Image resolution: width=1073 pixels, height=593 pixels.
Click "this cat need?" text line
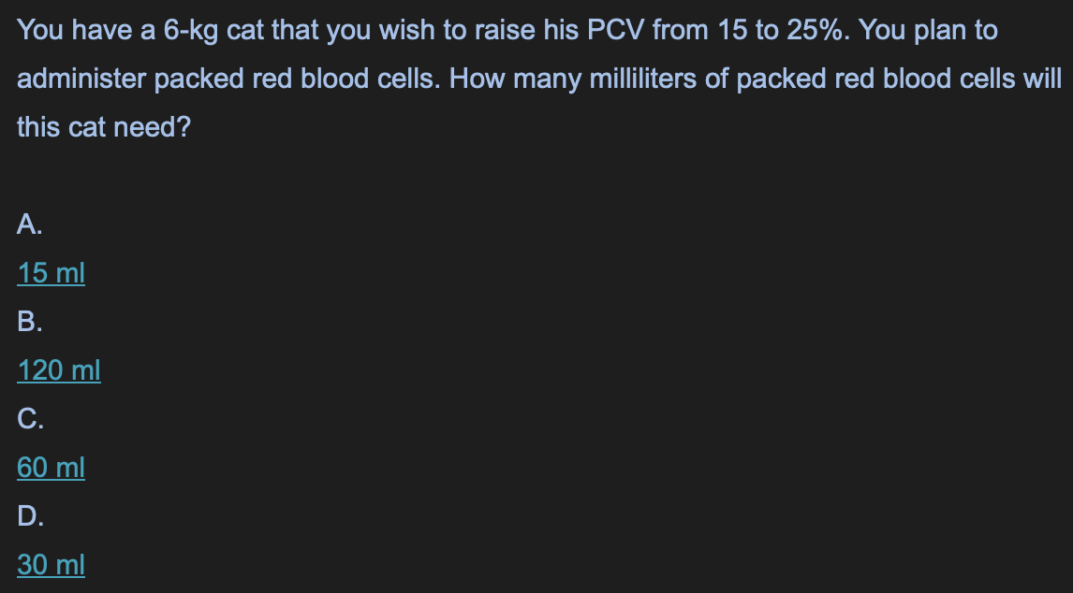(x=103, y=127)
